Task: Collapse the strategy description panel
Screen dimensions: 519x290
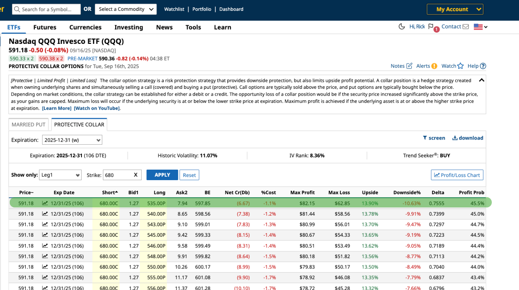Action: 481,80
